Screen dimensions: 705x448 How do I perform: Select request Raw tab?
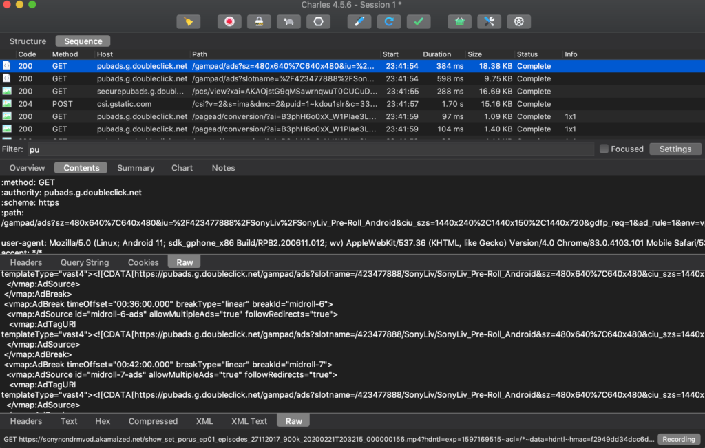coord(185,262)
